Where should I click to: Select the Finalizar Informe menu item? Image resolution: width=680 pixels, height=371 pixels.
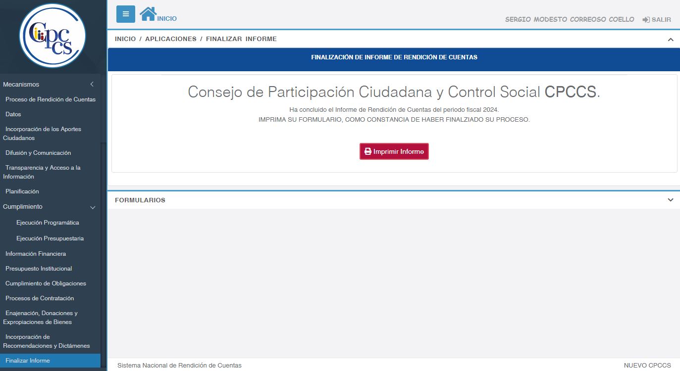point(28,361)
